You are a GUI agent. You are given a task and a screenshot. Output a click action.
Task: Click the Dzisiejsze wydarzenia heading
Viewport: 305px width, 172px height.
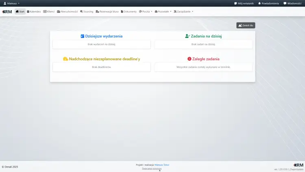click(x=102, y=36)
